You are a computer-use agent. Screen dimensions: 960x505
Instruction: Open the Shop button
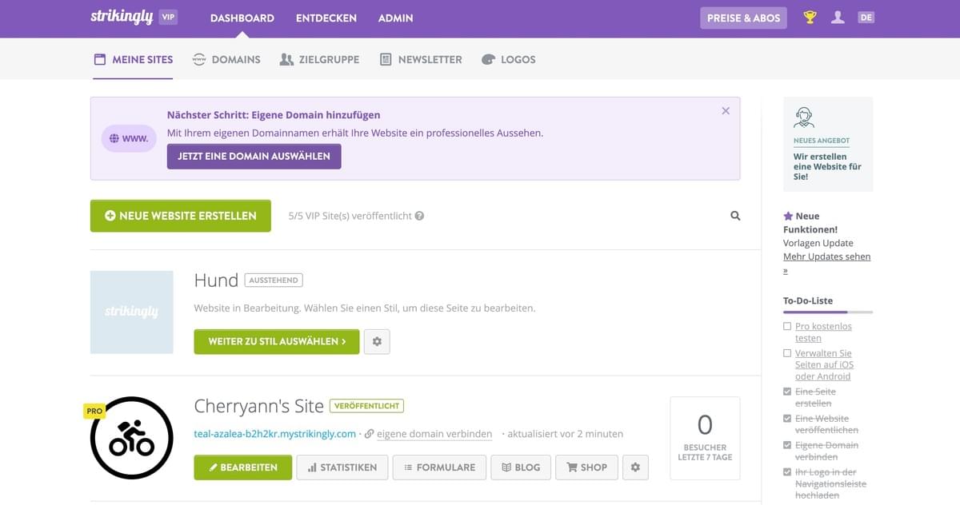[586, 467]
